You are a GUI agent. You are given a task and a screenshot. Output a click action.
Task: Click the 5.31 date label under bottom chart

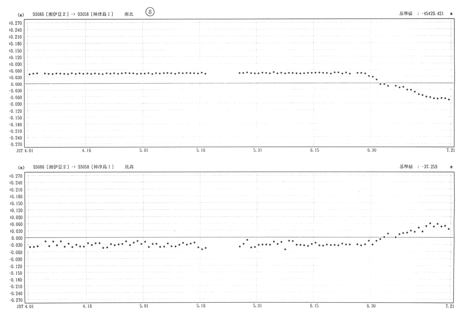click(x=258, y=306)
